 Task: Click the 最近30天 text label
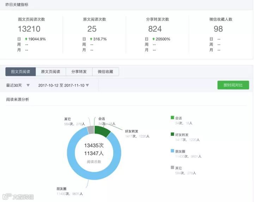(14, 85)
